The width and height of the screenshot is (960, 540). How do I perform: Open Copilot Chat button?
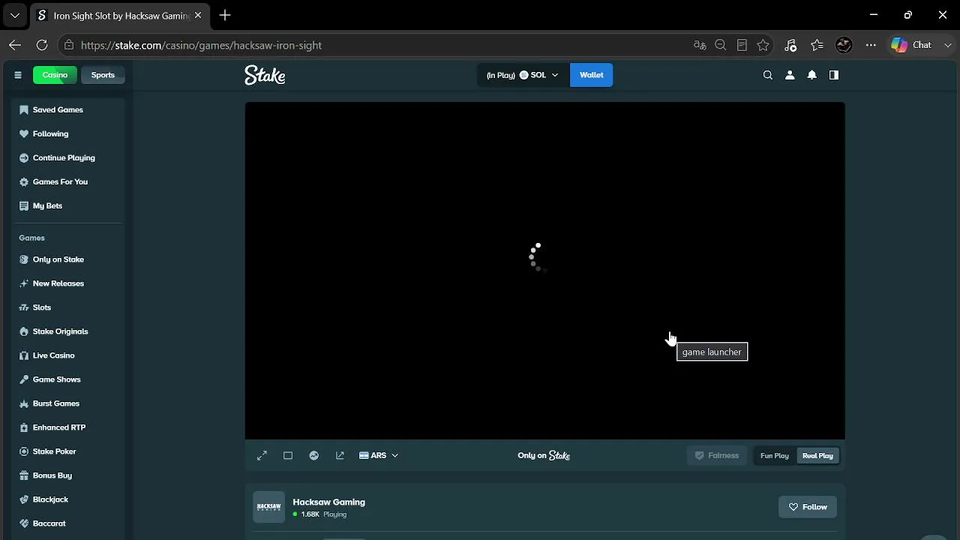click(911, 45)
